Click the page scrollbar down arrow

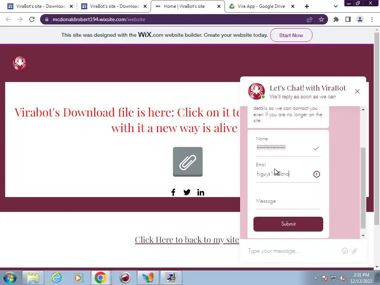pyautogui.click(x=377, y=267)
